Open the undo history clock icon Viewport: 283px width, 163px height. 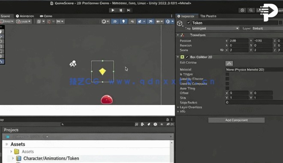tap(242, 10)
